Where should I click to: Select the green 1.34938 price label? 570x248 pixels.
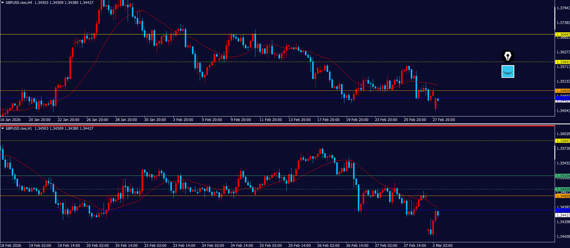pos(562,189)
